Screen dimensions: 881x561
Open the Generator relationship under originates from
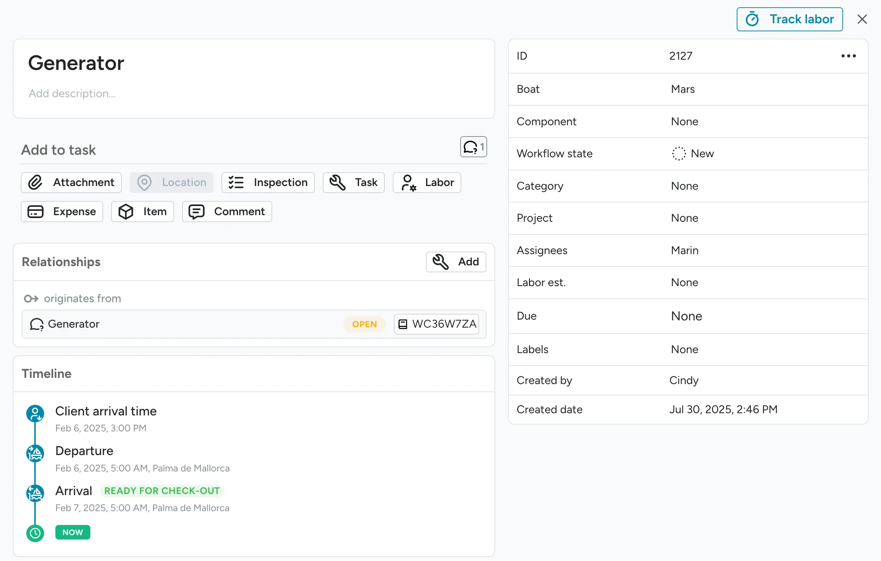[74, 324]
